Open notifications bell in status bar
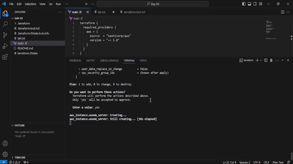The image size is (293, 164). tap(288, 162)
